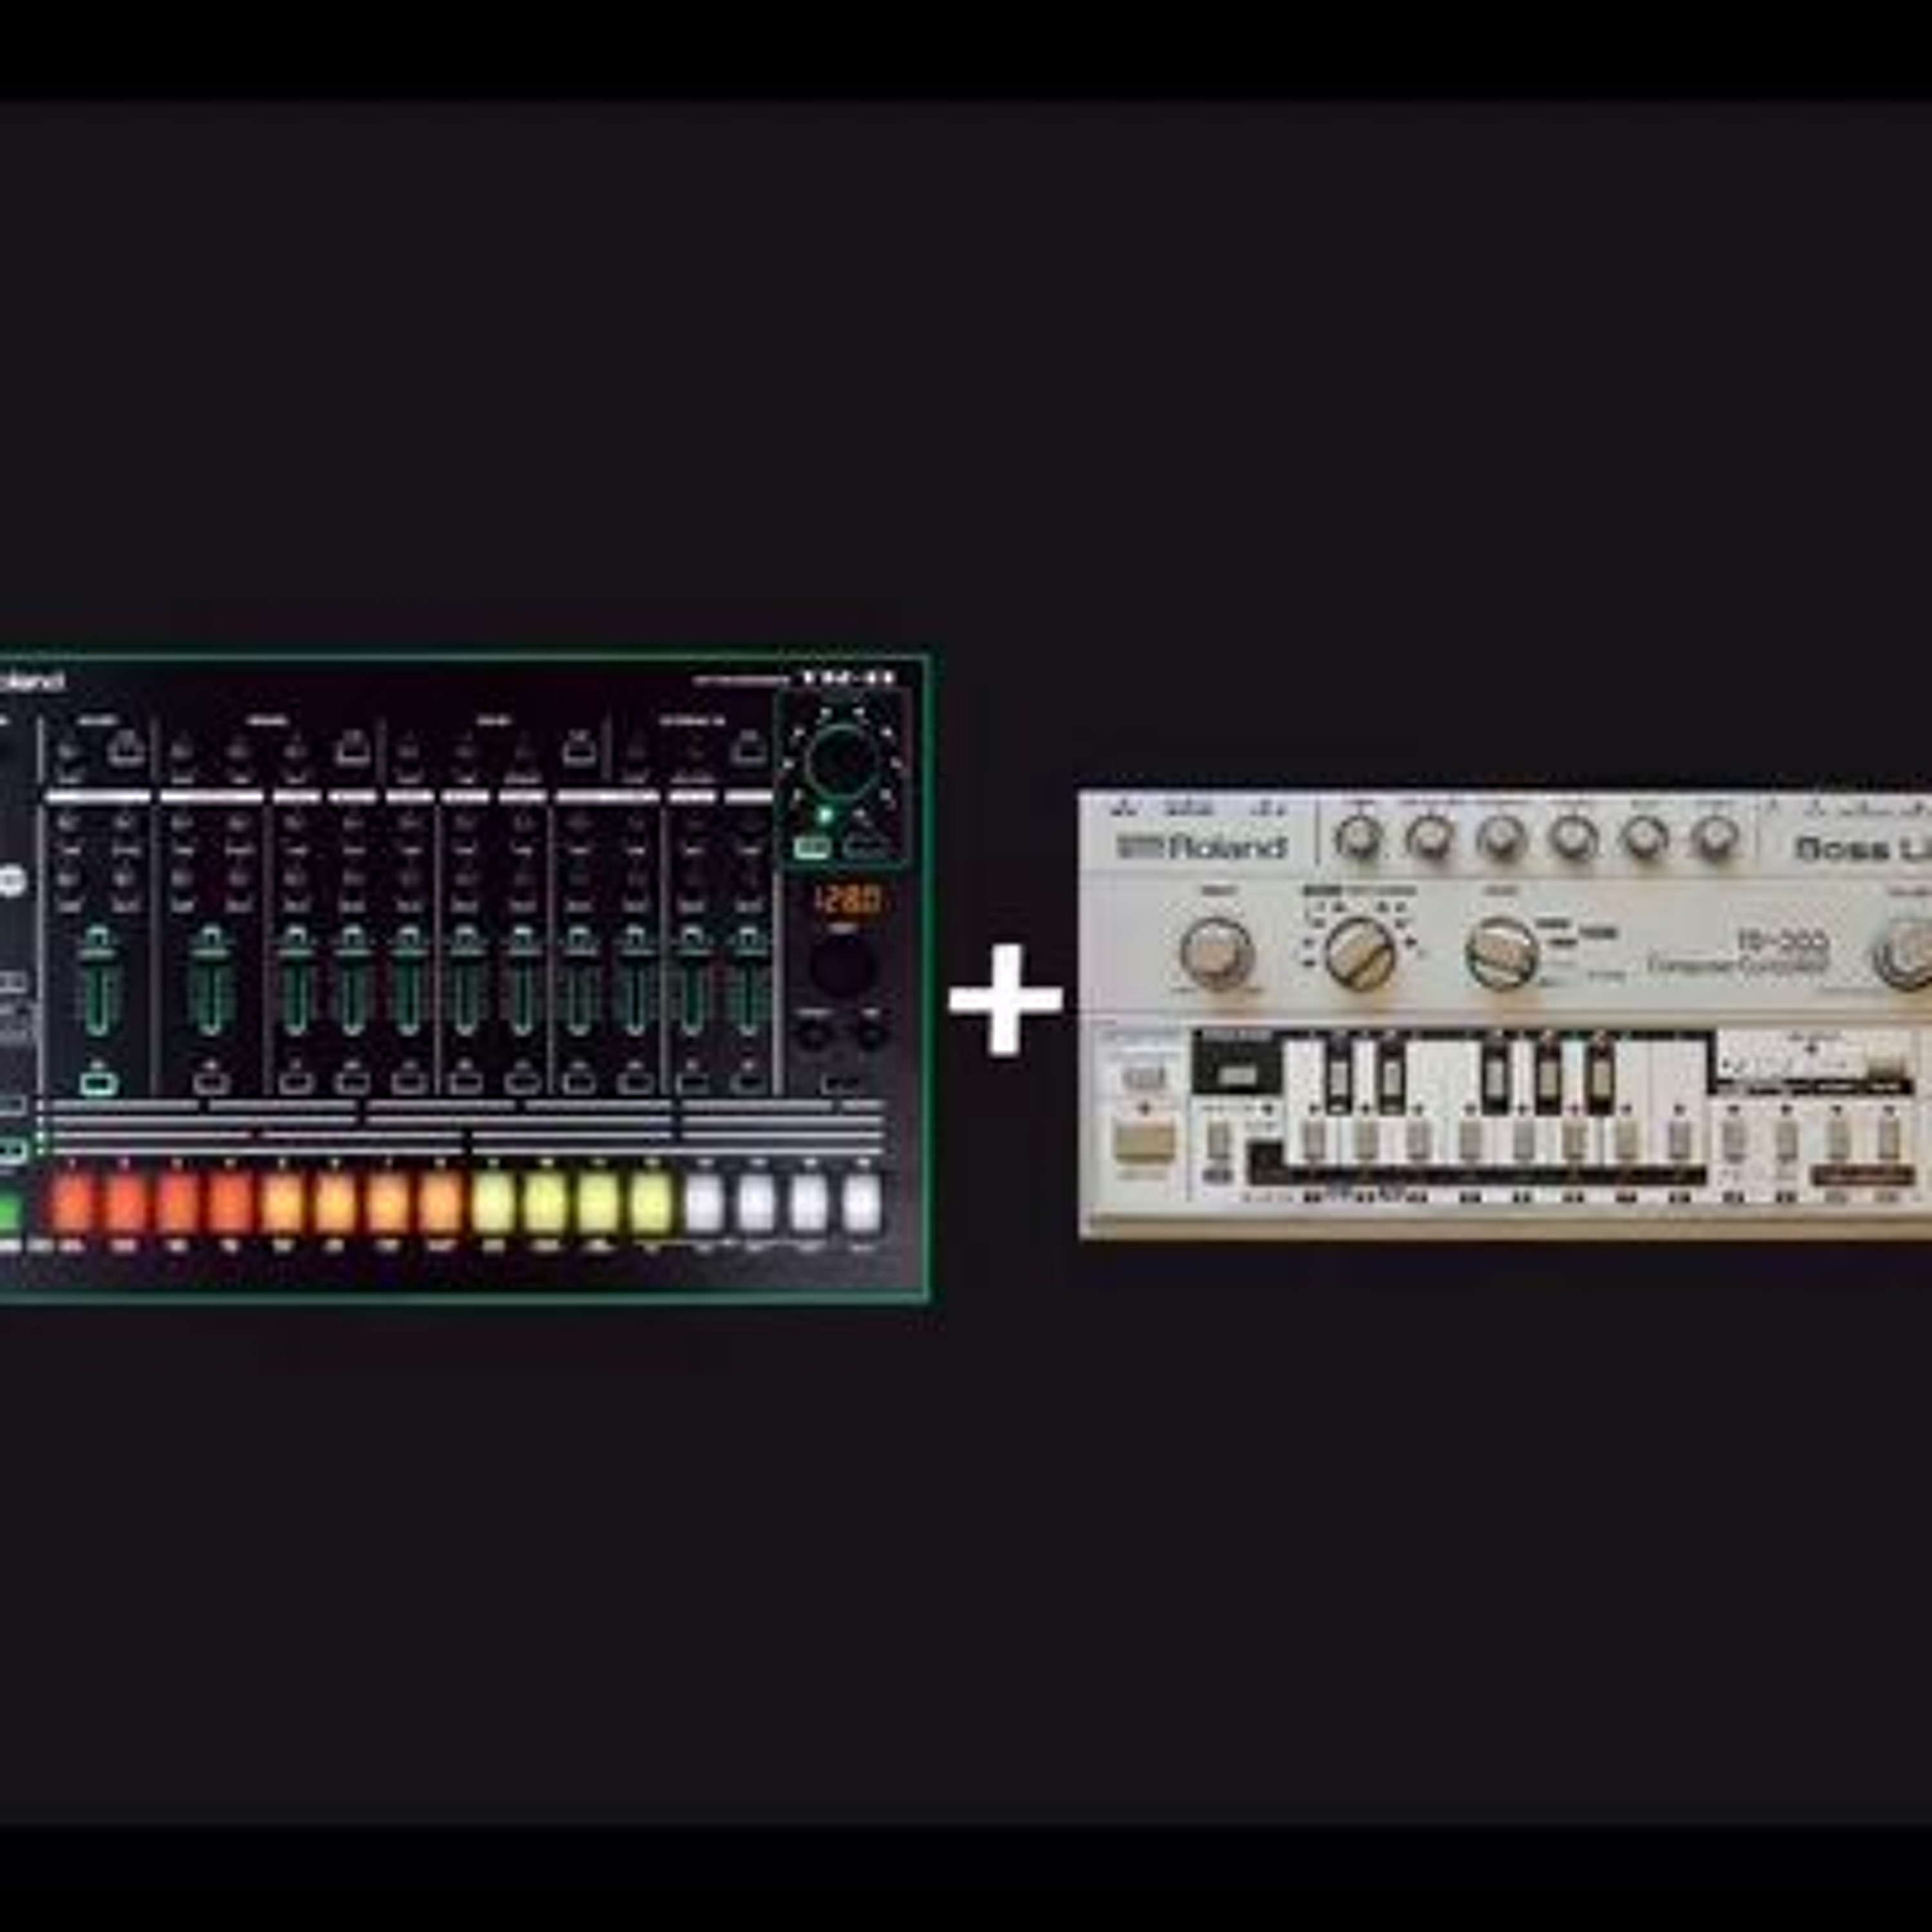Click the large Scatter dial on the TR-8
The height and width of the screenshot is (1932, 1932).
[842, 762]
